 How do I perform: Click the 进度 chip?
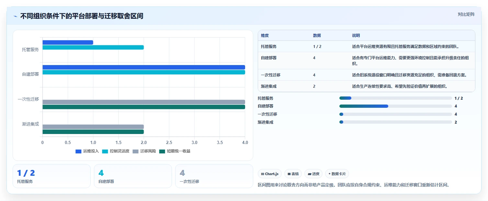pos(313,174)
